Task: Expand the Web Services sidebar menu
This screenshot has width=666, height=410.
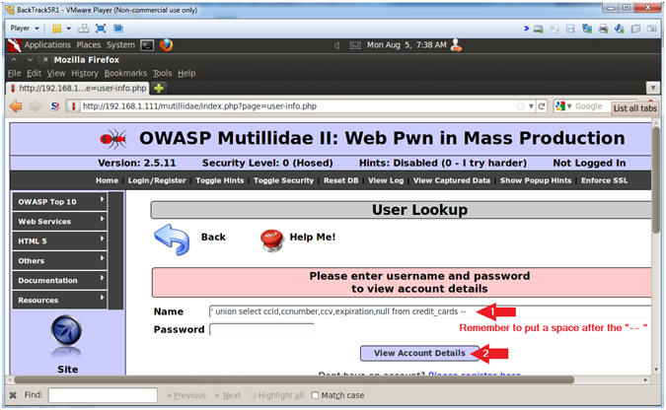Action: click(59, 221)
